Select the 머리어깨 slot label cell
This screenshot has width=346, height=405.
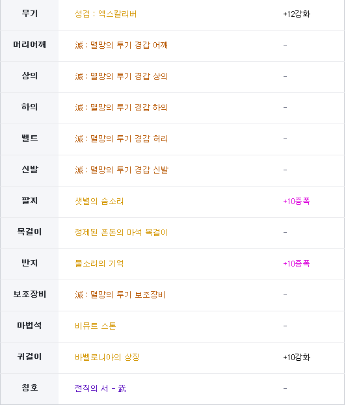coord(29,46)
